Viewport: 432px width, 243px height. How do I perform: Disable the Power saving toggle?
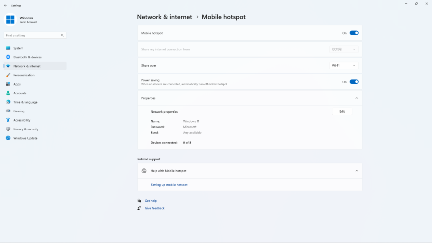(354, 82)
